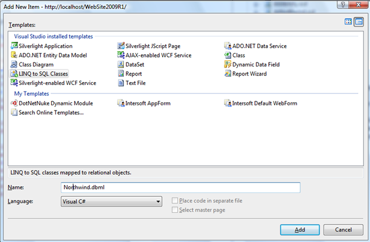The image size is (370, 242).
Task: Click the Add button
Action: [x=300, y=229]
